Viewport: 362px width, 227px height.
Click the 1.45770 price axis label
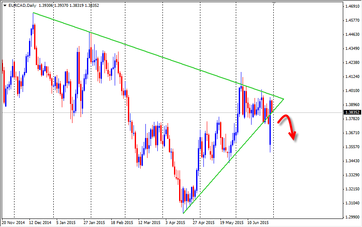coord(352,20)
